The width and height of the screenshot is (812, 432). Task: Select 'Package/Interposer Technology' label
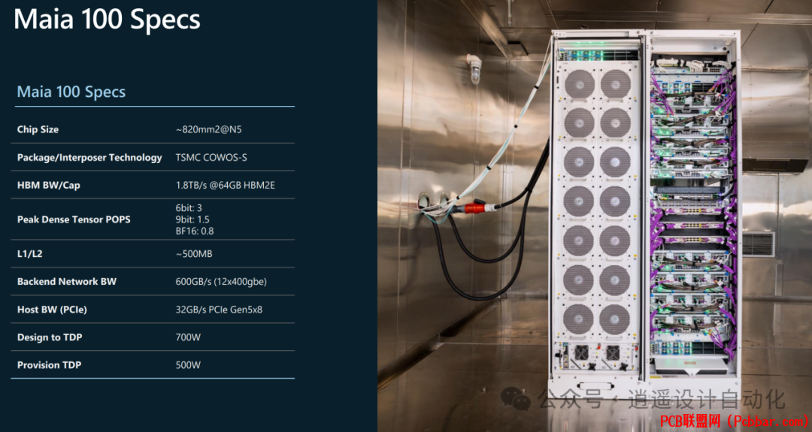coord(89,157)
